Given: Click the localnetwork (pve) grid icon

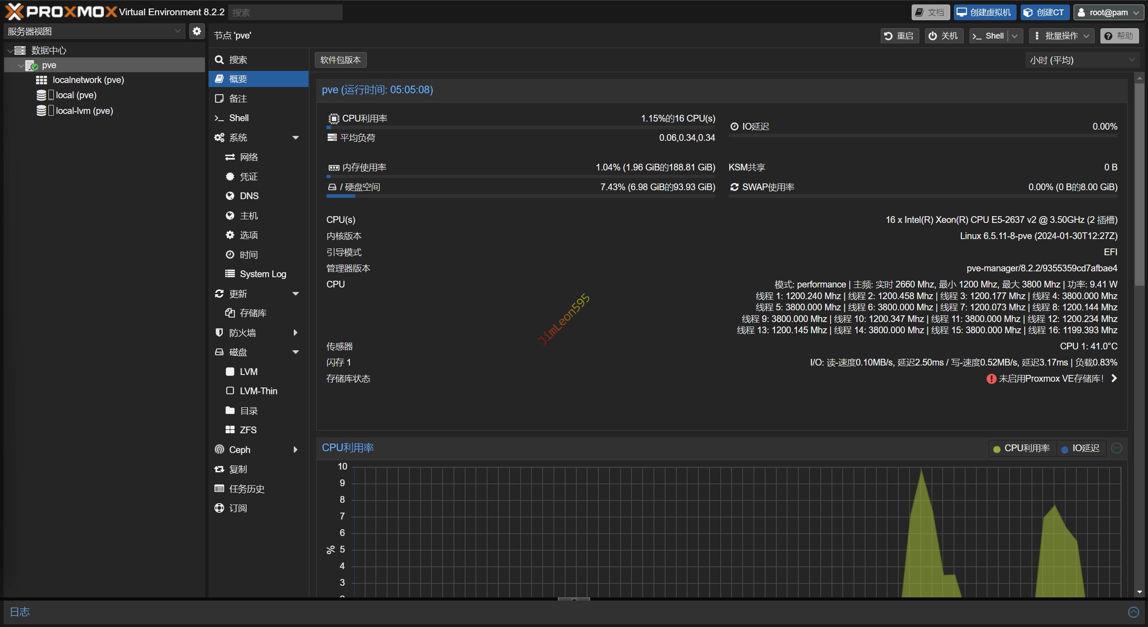Looking at the screenshot, I should tap(41, 80).
